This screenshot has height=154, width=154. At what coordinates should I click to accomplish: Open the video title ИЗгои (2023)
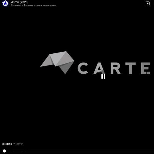click(19, 2)
